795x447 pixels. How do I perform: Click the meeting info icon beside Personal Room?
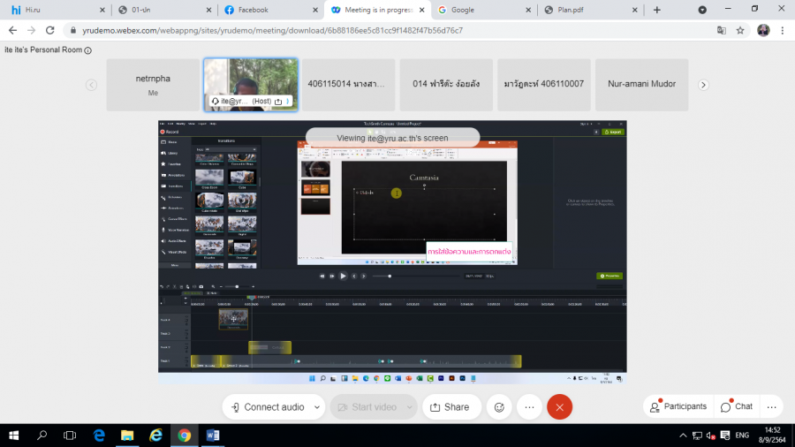pyautogui.click(x=88, y=50)
